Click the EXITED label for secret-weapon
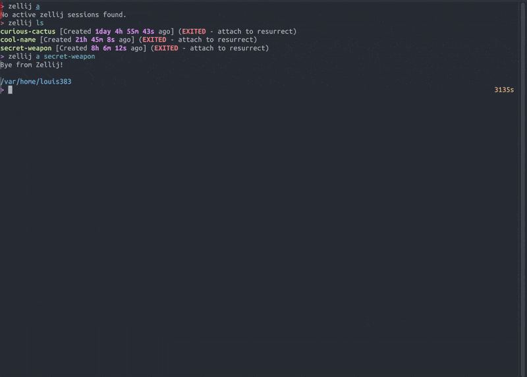Image resolution: width=527 pixels, height=377 pixels. pos(166,48)
